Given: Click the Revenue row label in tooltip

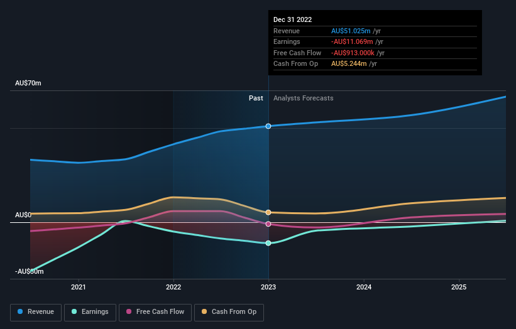Looking at the screenshot, I should pos(287,31).
